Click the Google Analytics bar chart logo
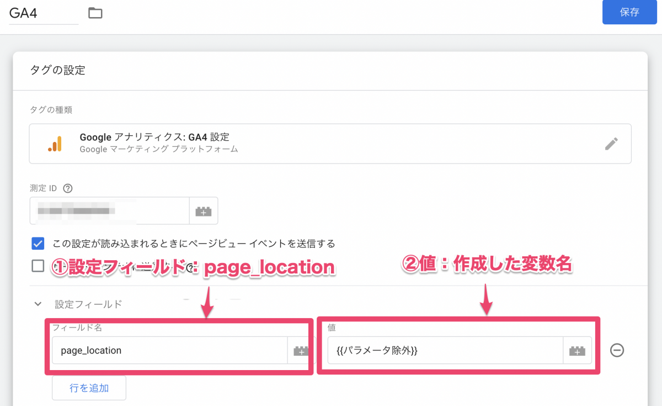 (x=54, y=144)
